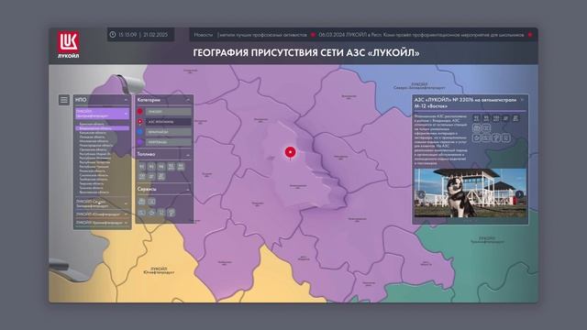Click the Уралнефтепродукт label on the green map area
The width and height of the screenshot is (587, 330).
487,240
